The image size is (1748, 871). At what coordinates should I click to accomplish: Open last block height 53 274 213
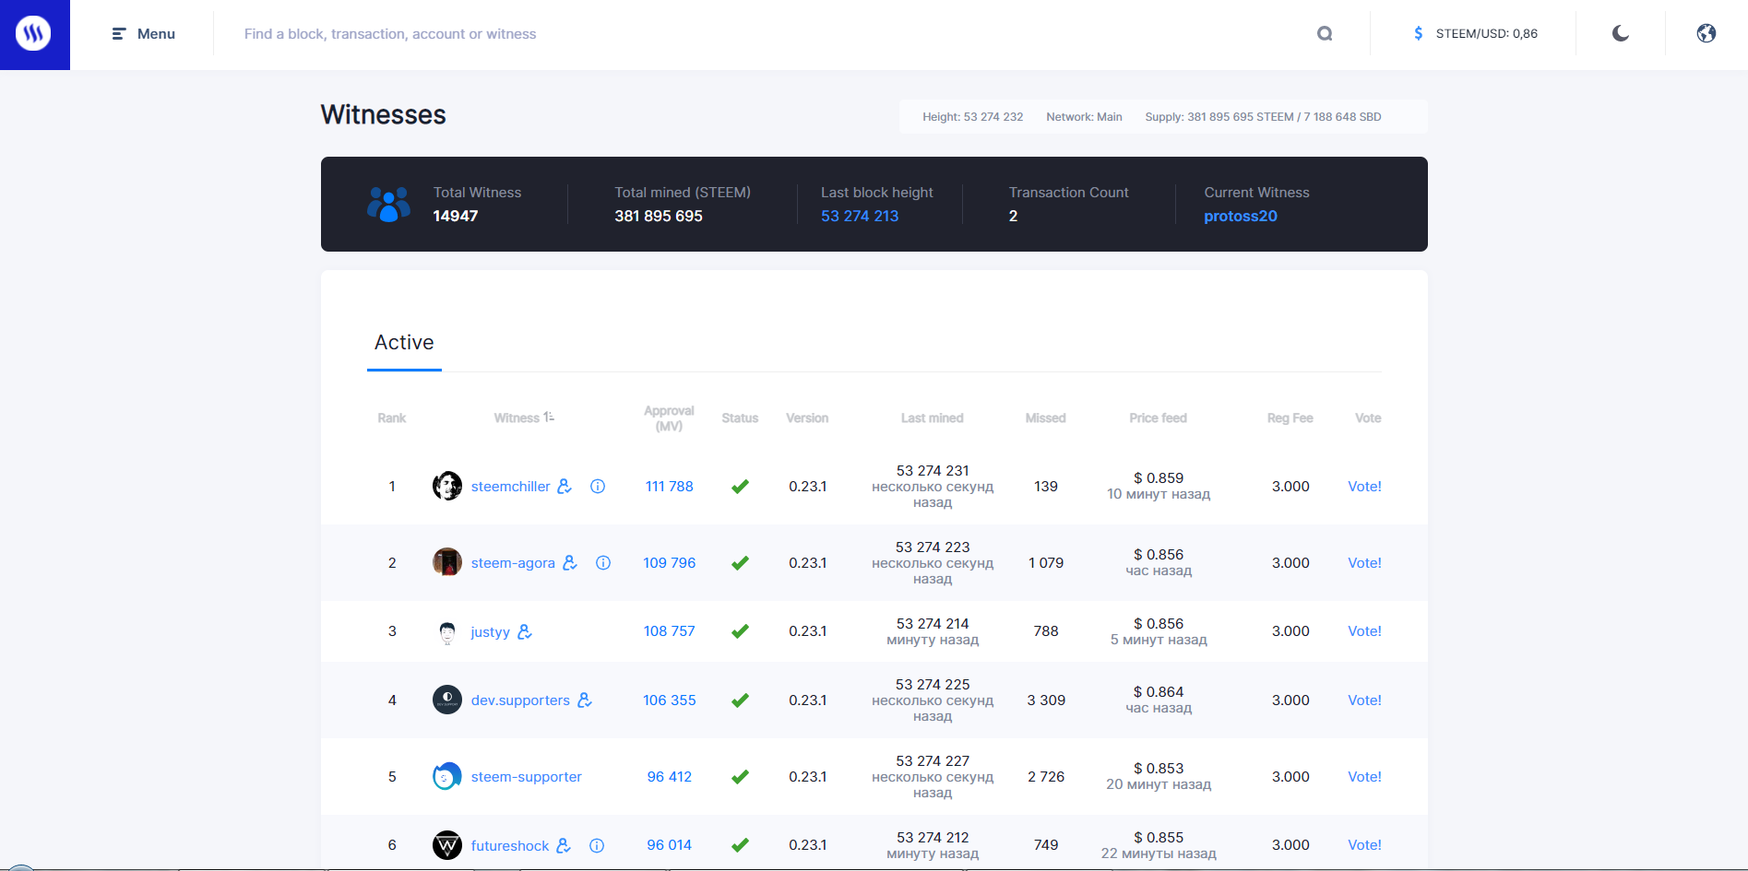[x=860, y=217]
